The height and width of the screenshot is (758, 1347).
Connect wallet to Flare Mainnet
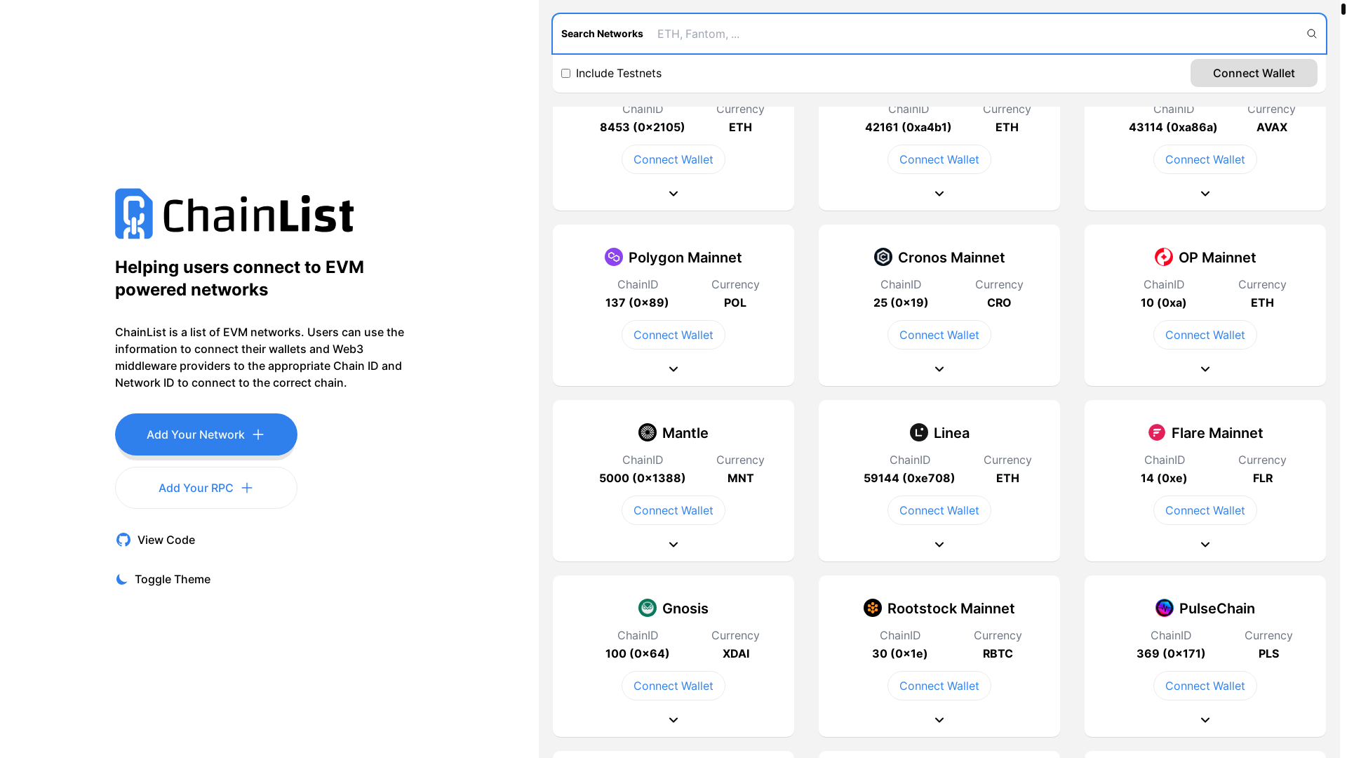(1205, 510)
